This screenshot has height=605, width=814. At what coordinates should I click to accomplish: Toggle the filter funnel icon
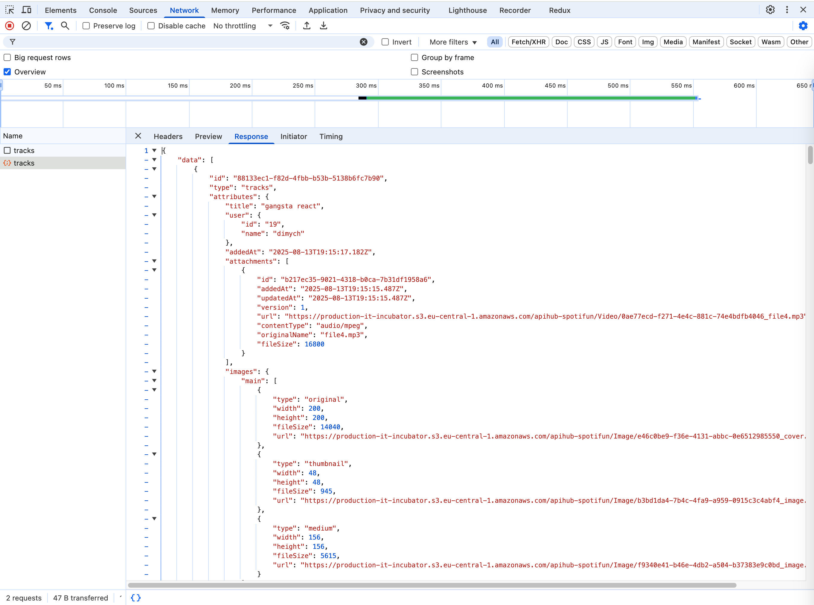[x=48, y=26]
